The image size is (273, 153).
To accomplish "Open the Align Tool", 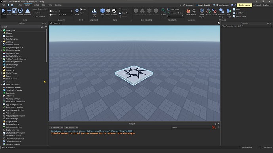I will pyautogui.click(x=94, y=13).
